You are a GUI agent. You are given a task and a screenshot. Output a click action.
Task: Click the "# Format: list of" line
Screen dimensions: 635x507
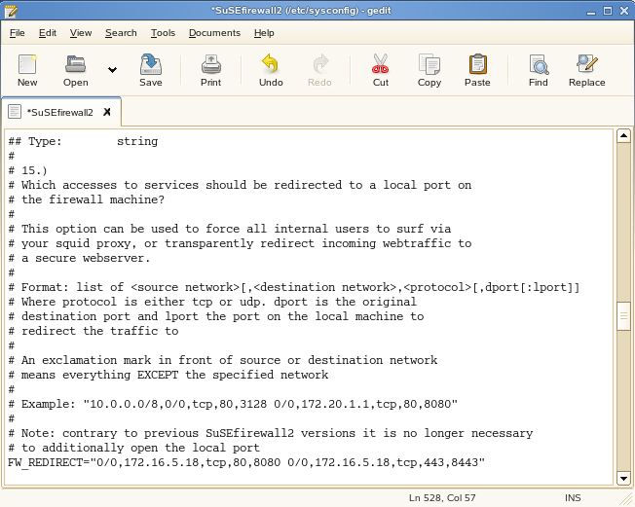pyautogui.click(x=294, y=287)
